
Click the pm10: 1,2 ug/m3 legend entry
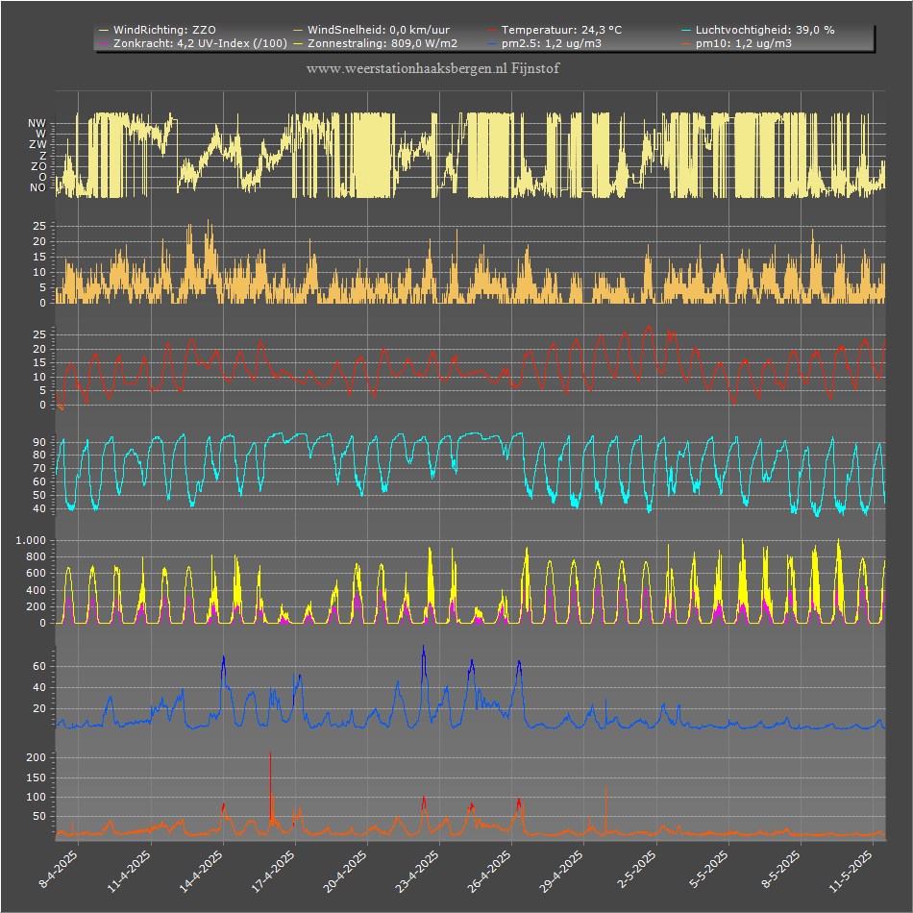(x=736, y=43)
